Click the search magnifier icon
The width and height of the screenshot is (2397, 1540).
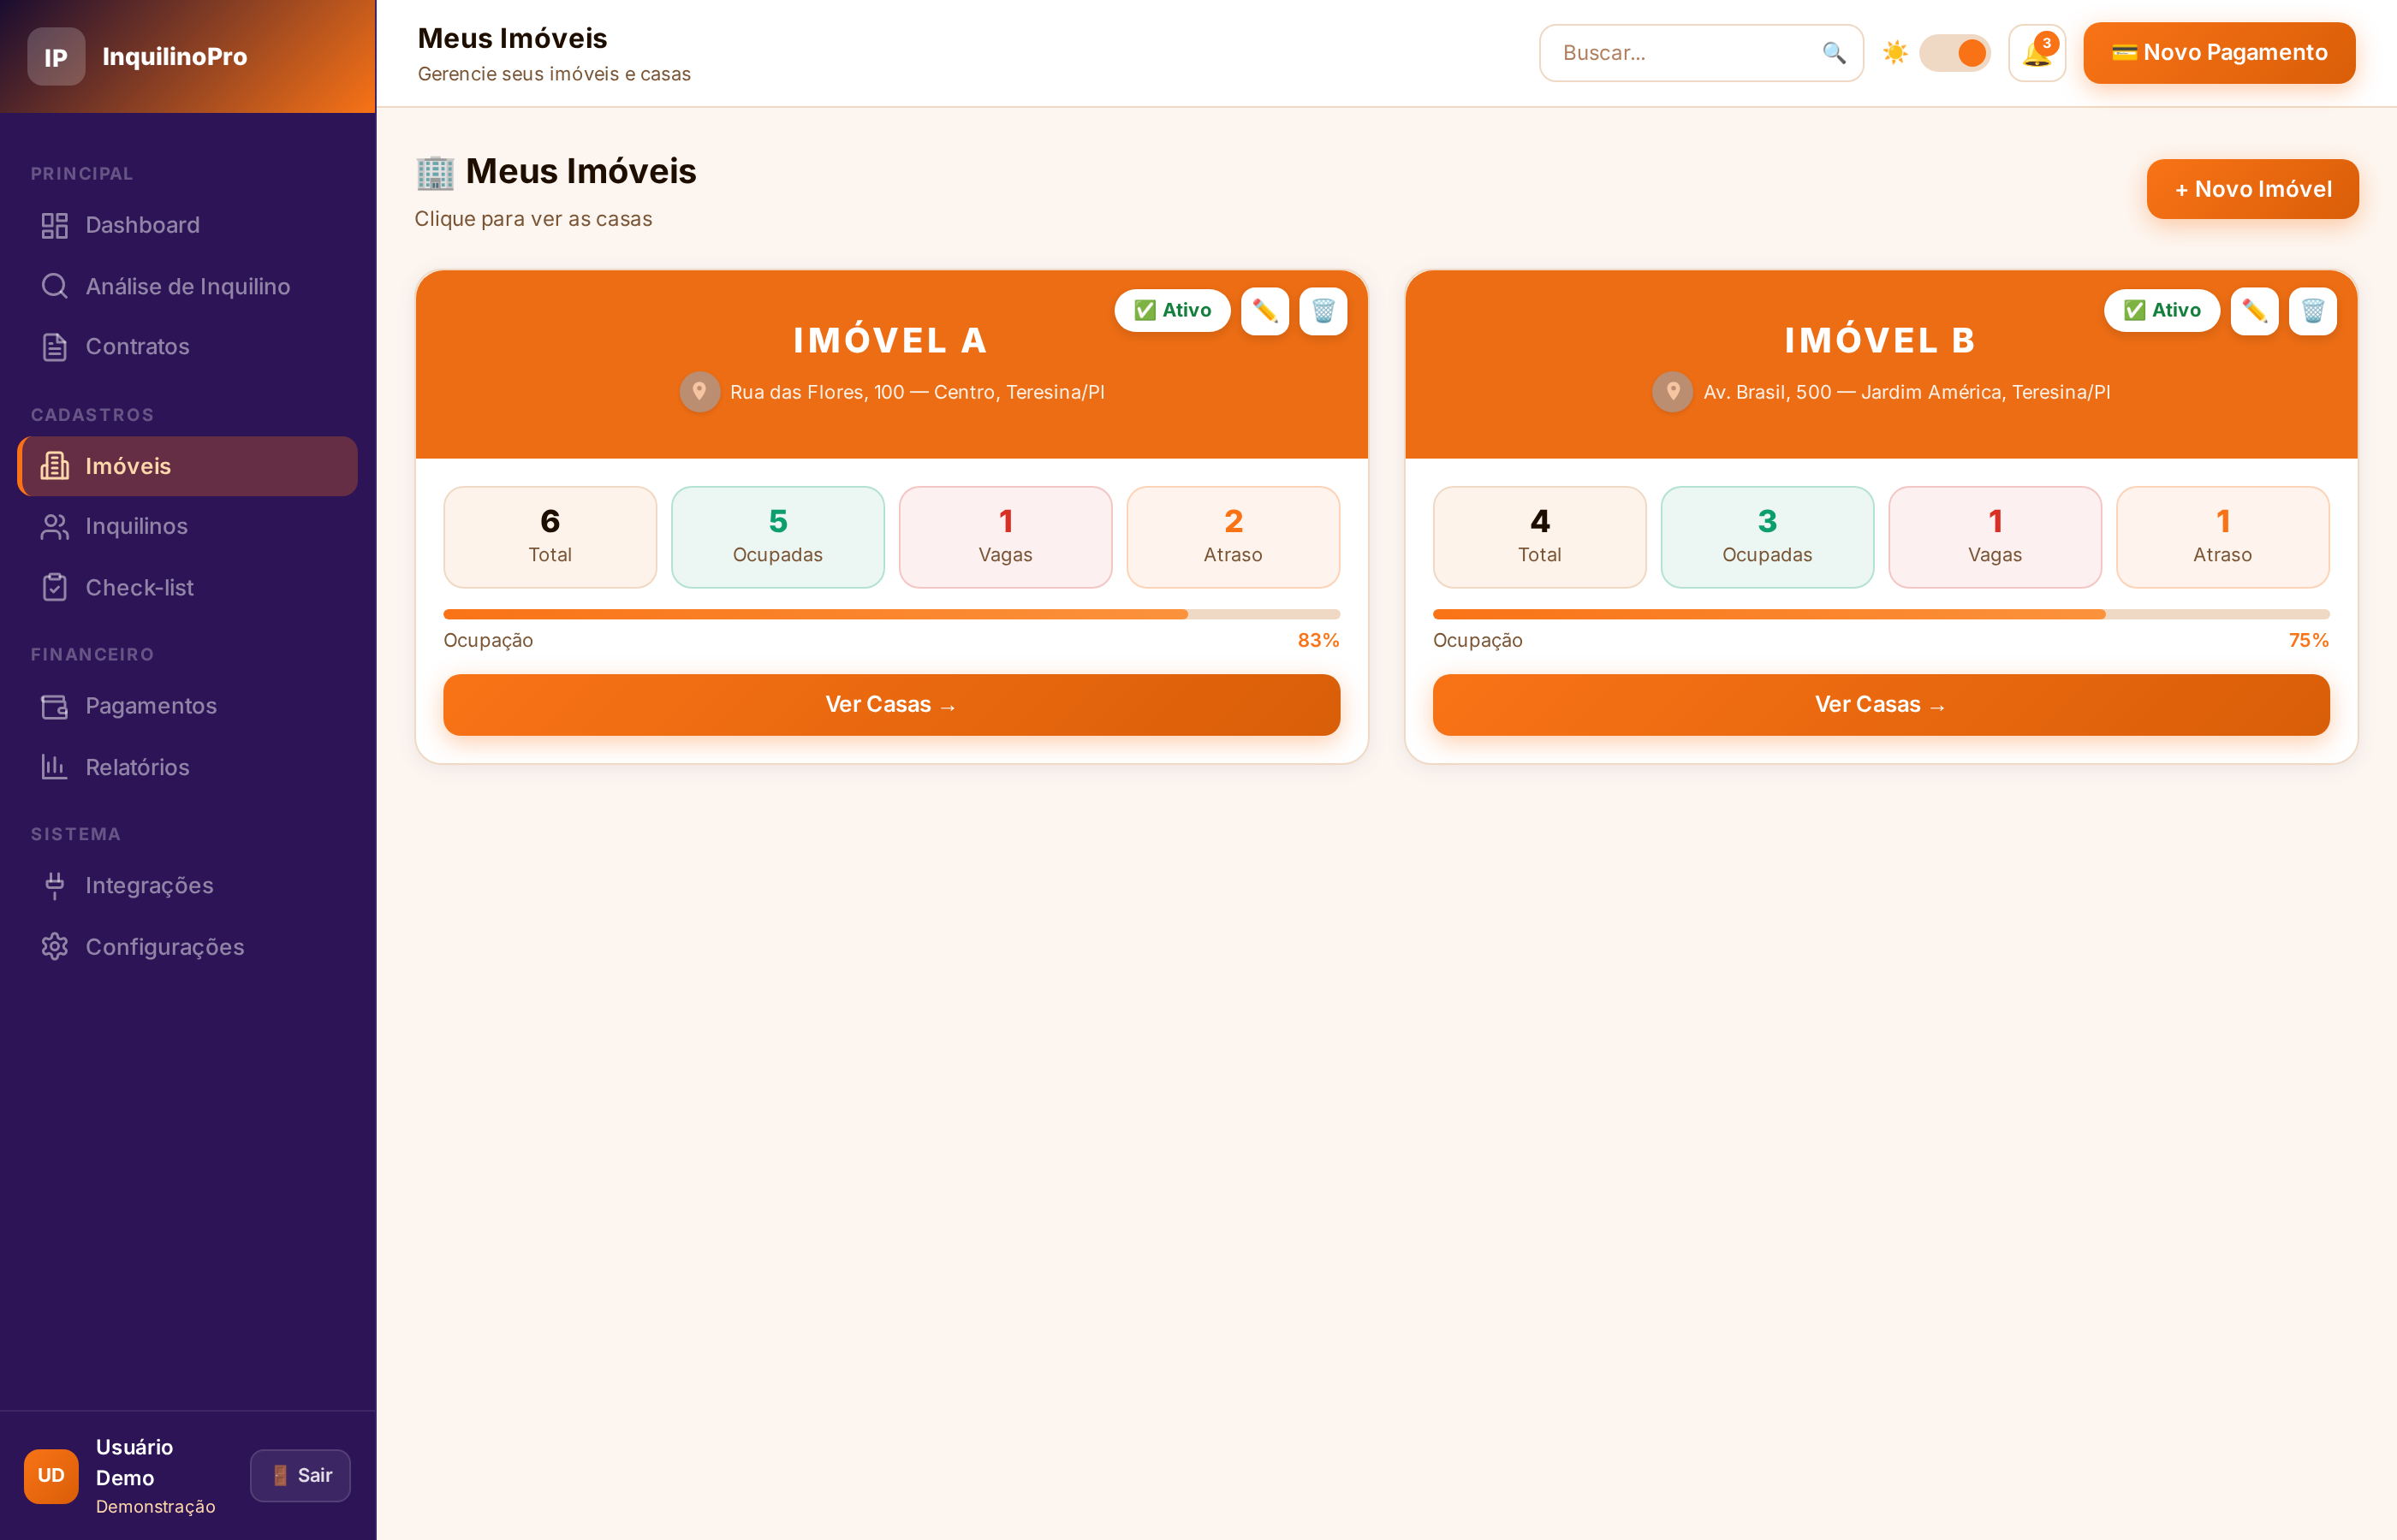1833,53
